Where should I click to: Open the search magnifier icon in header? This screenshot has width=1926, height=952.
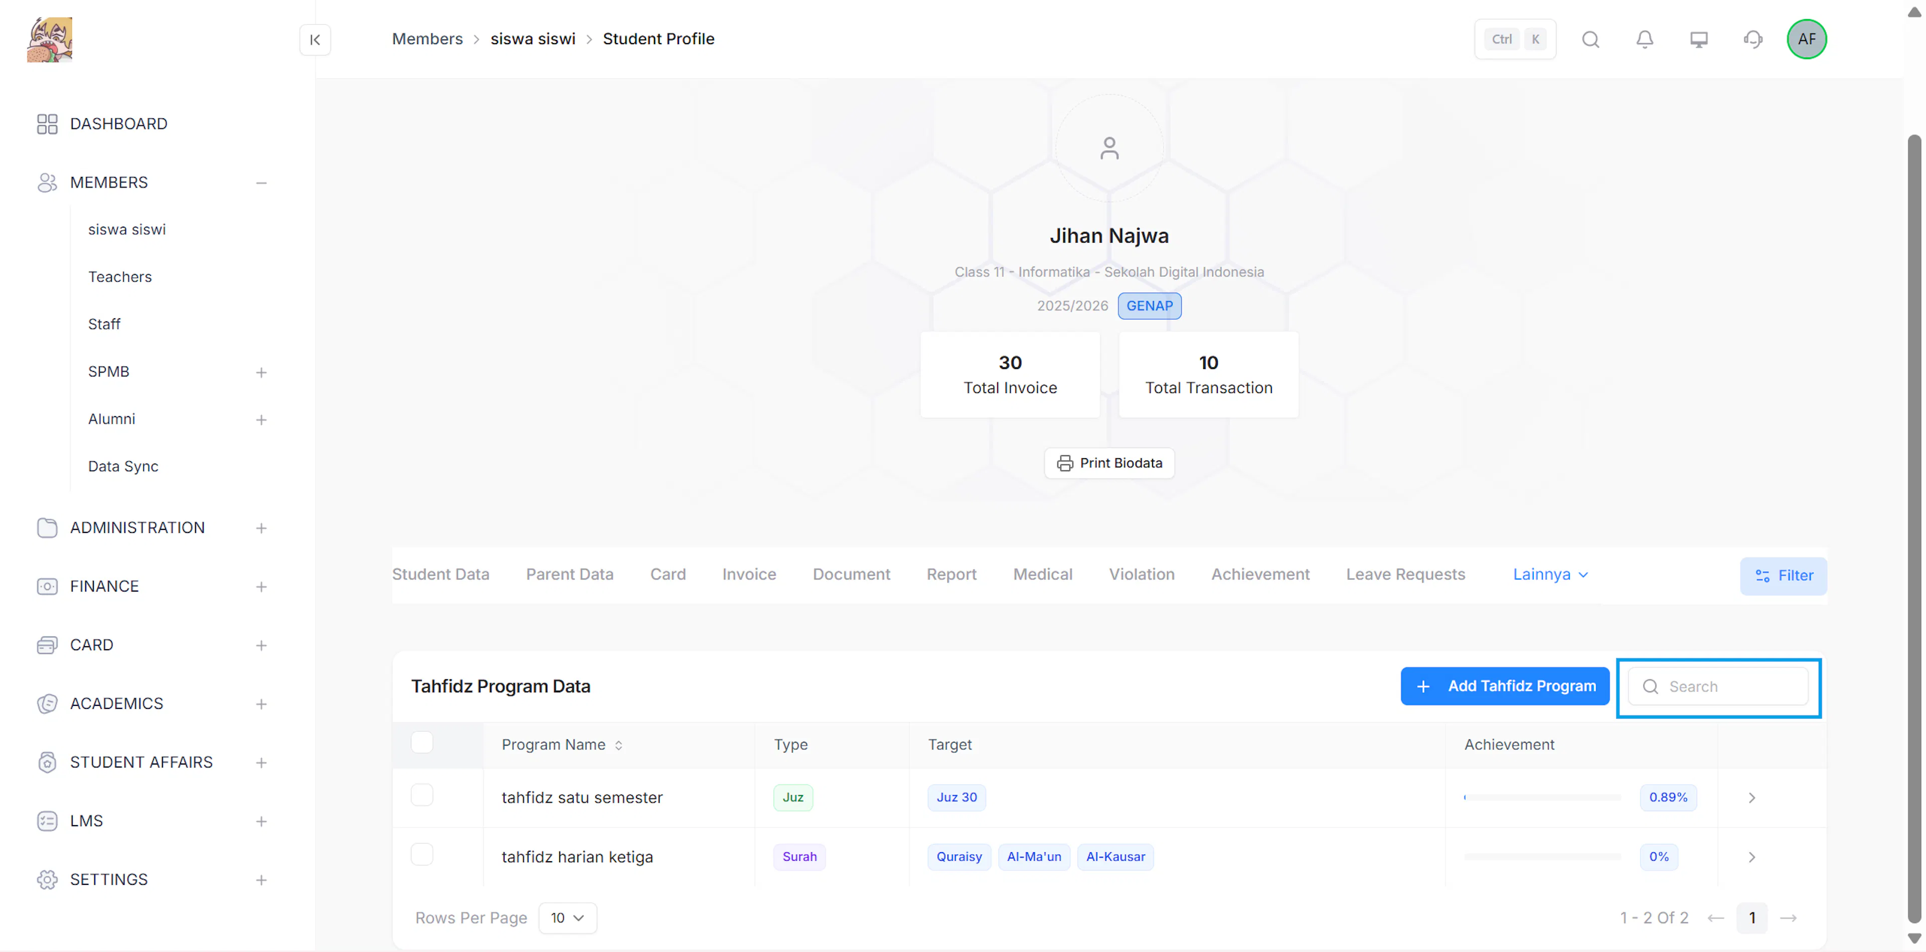click(x=1590, y=40)
